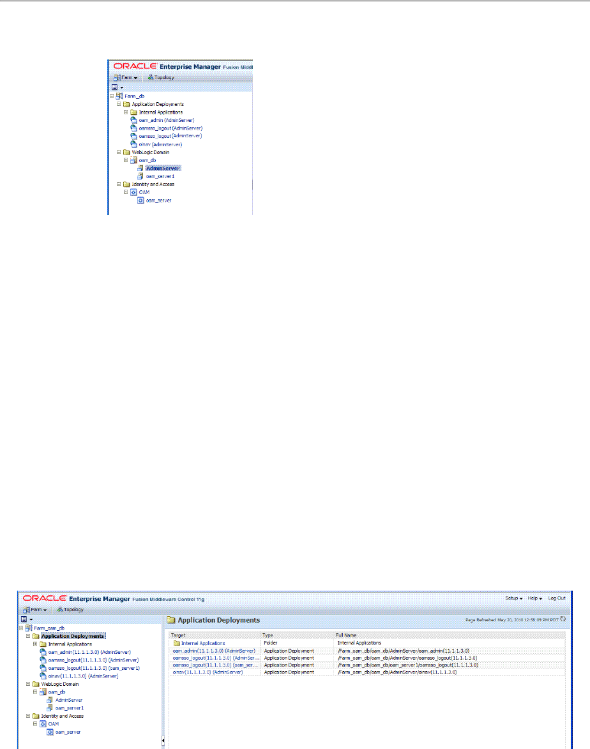The width and height of the screenshot is (590, 749).
Task: Select AdminServer label in Farm_oam_db tree
Action: (69, 700)
